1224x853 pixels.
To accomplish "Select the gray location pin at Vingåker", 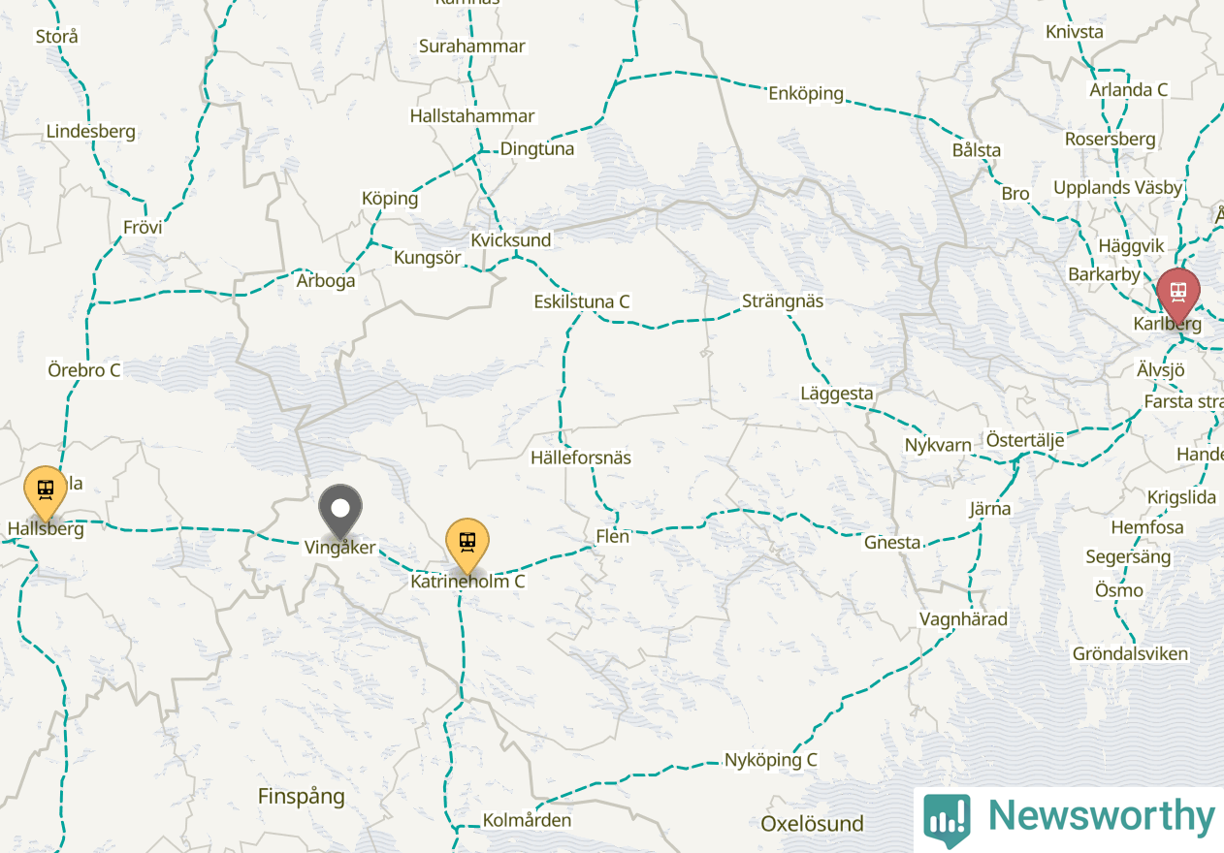I will point(340,511).
